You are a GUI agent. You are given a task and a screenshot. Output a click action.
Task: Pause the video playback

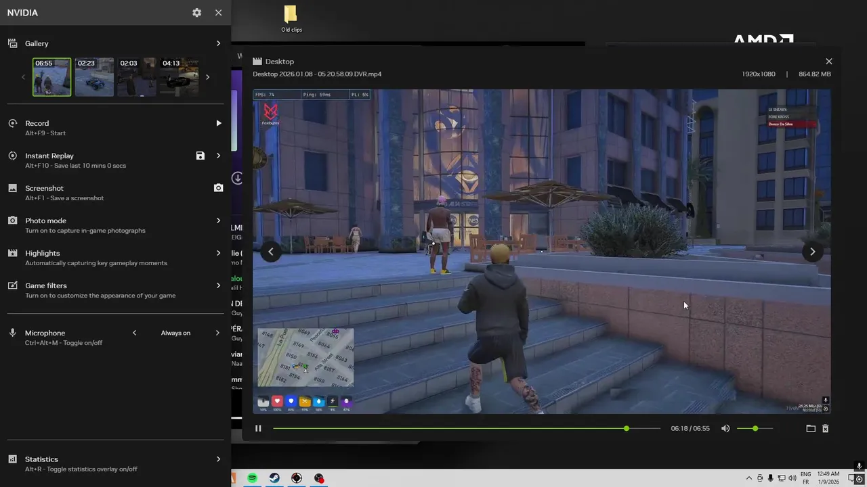pos(258,428)
